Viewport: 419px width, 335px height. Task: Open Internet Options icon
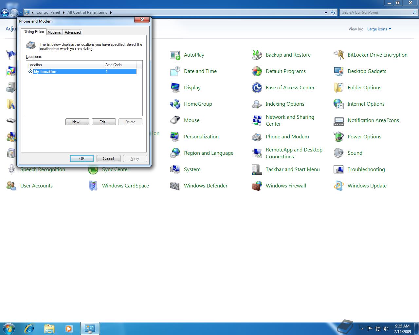coord(338,104)
